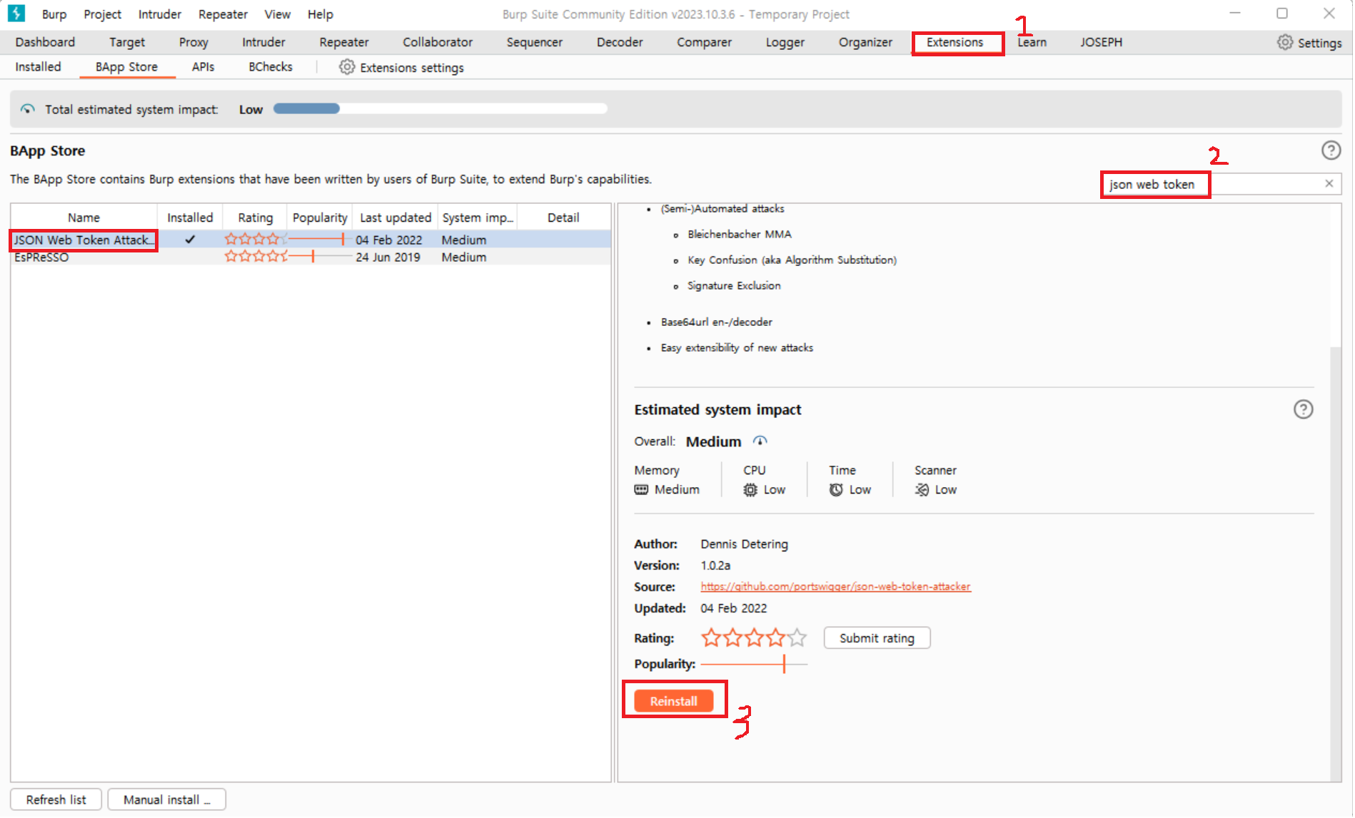1355x818 pixels.
Task: Sort by the System impact column header
Action: pos(478,218)
